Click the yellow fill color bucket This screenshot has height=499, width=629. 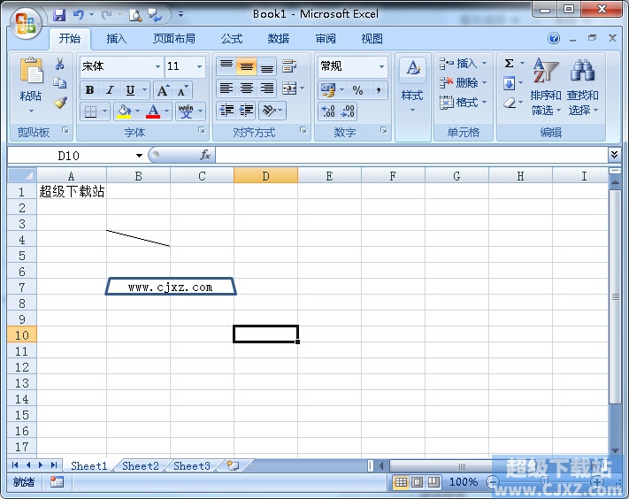pyautogui.click(x=124, y=111)
